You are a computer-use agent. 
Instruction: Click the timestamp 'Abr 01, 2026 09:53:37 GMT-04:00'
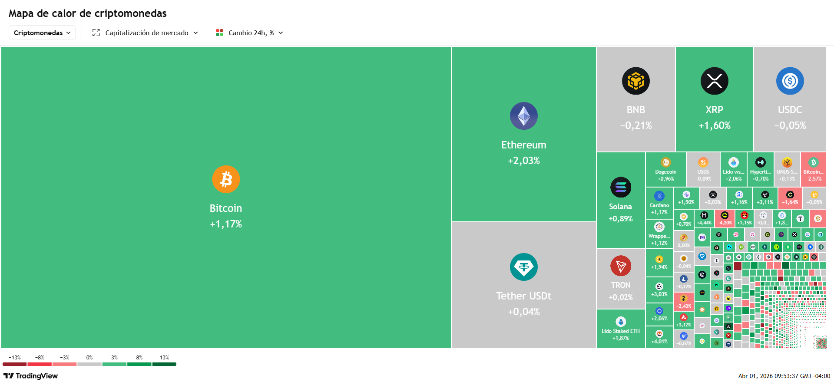point(784,376)
